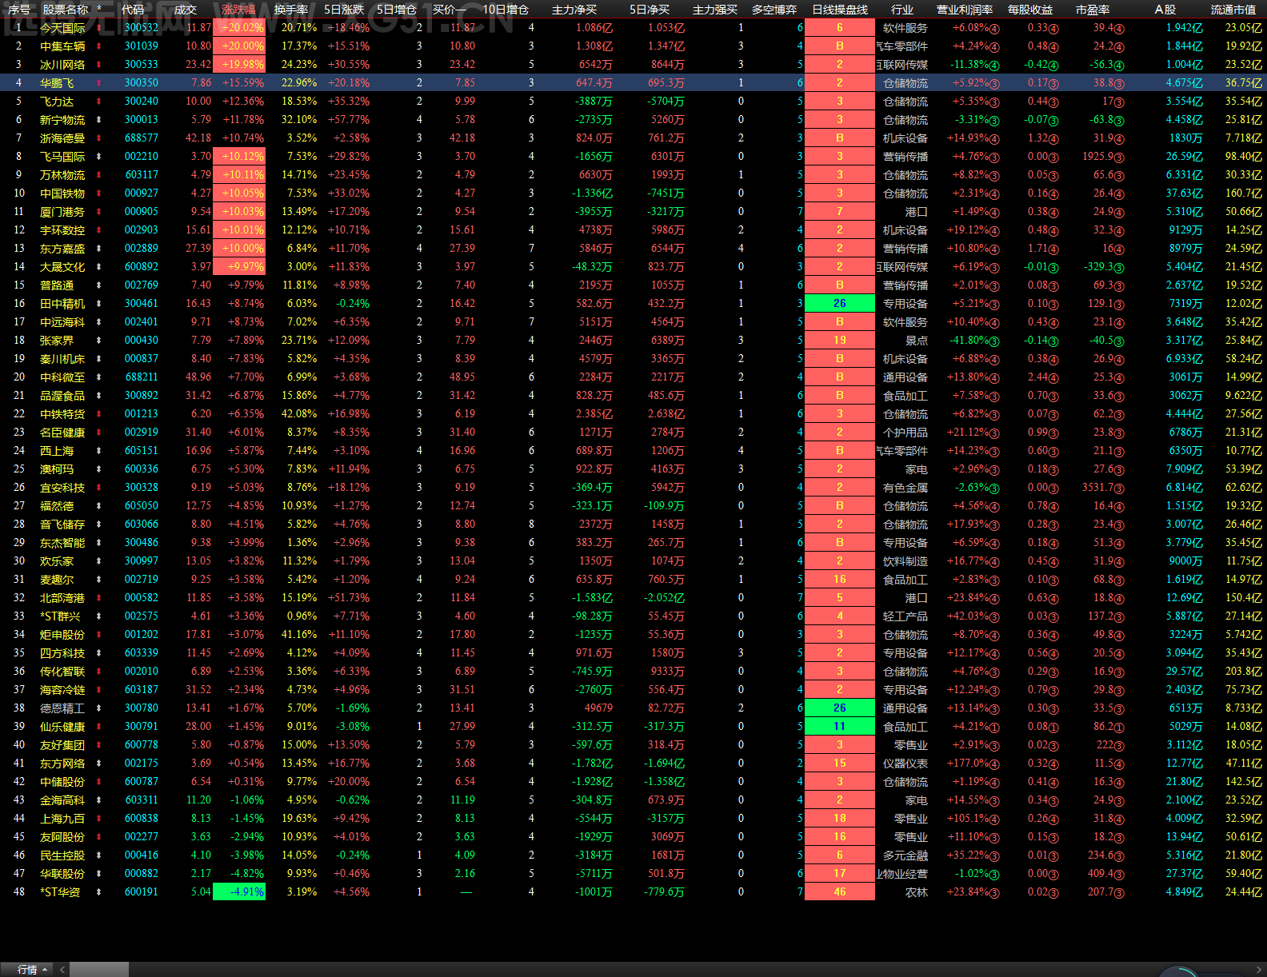This screenshot has height=977, width=1267.
Task: Click the marker icon beside 北部湾港
Action: pyautogui.click(x=99, y=598)
